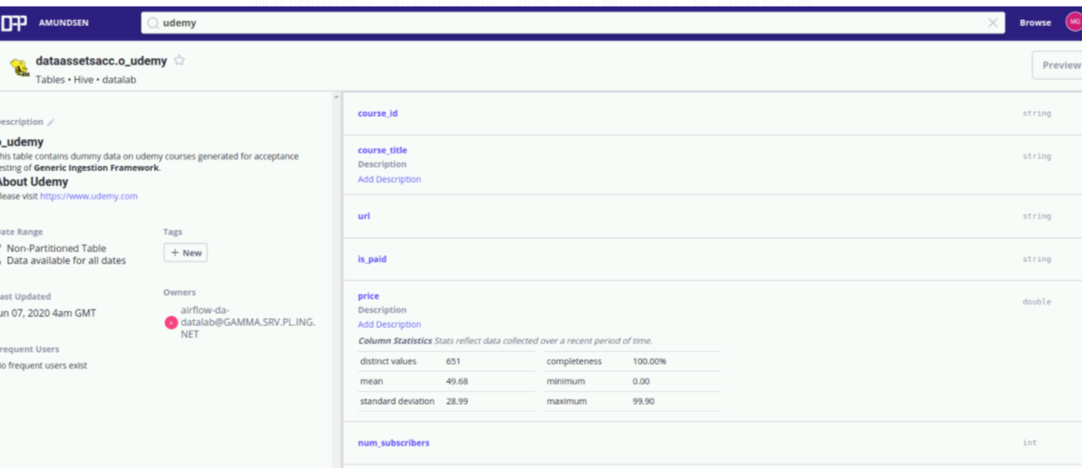Click the double type label for price
The height and width of the screenshot is (468, 1082).
(1037, 302)
